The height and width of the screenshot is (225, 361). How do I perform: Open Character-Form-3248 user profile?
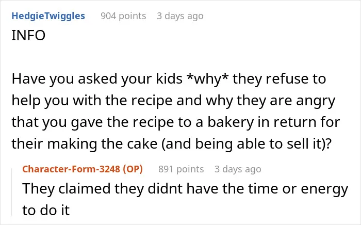pyautogui.click(x=71, y=169)
